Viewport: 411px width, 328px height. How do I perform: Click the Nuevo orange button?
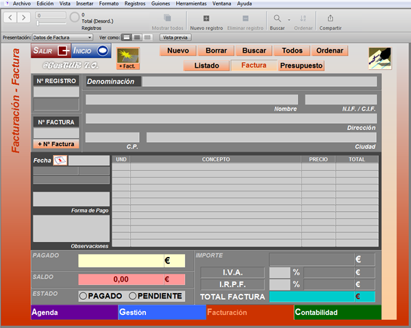[178, 51]
